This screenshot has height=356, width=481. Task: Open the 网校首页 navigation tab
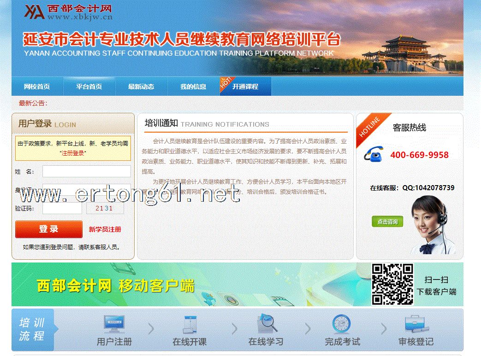(x=37, y=87)
